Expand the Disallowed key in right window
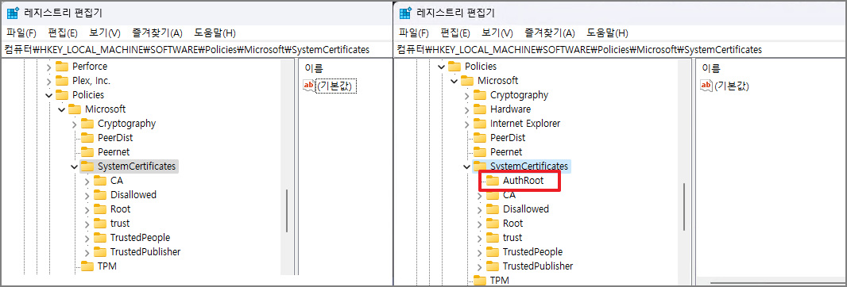Viewport: 847px width, 287px height. [x=480, y=209]
